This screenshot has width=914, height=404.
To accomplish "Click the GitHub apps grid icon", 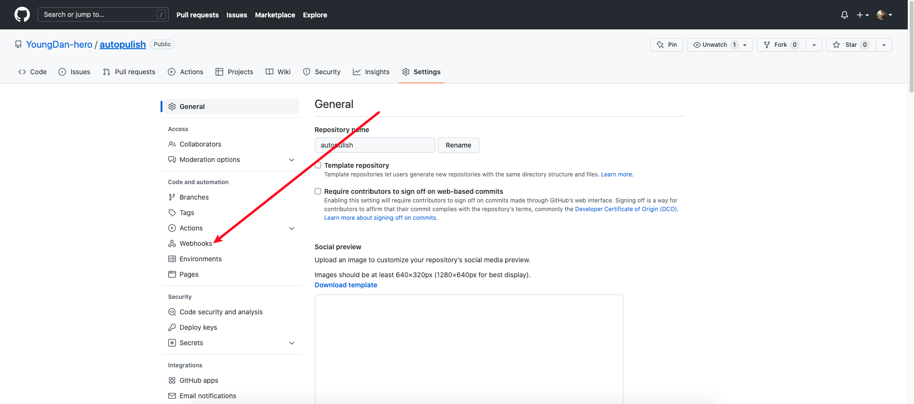I will 172,380.
